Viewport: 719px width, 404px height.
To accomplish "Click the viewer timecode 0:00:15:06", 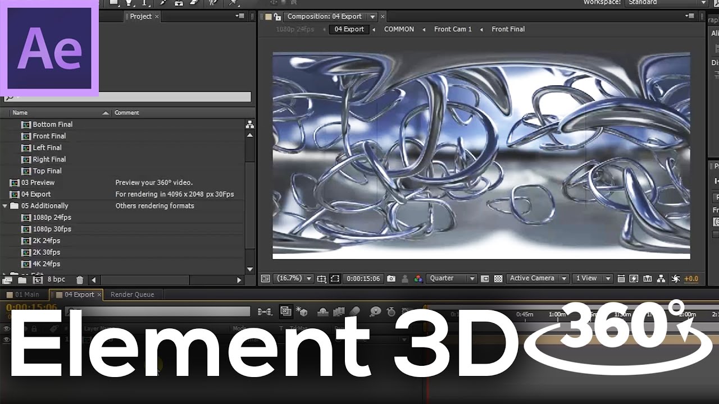I will click(x=363, y=278).
